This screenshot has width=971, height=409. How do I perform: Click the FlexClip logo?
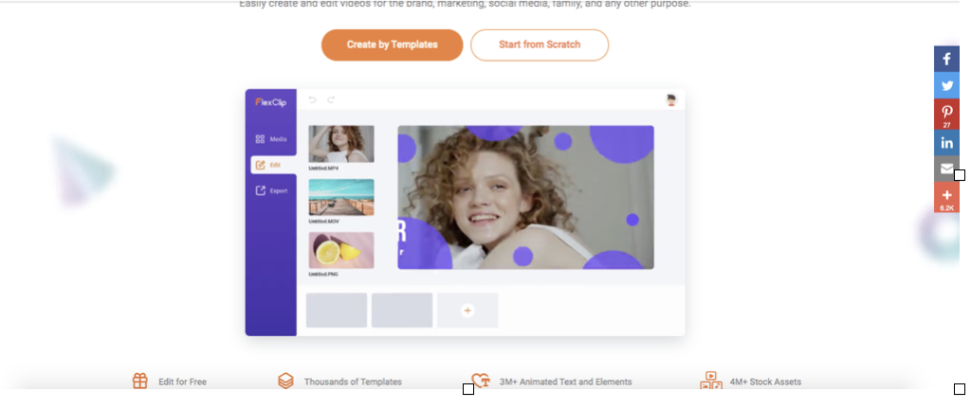click(x=270, y=102)
